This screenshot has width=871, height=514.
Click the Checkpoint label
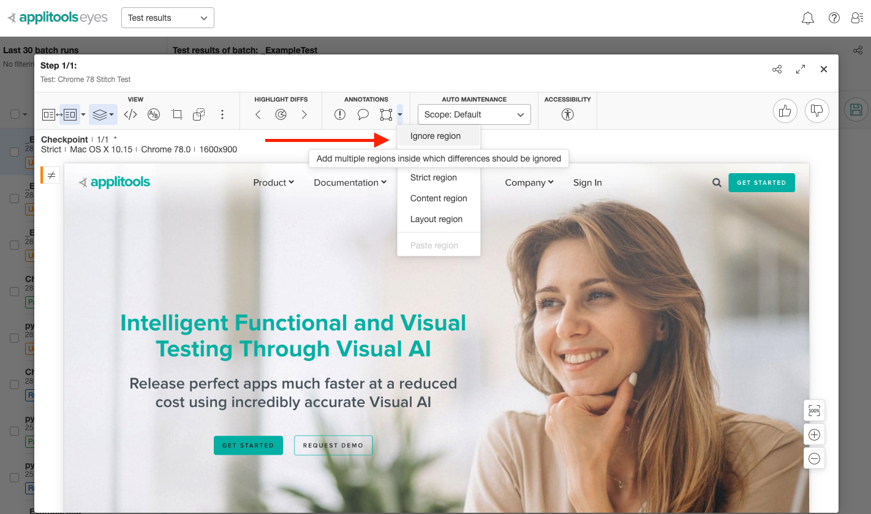64,140
